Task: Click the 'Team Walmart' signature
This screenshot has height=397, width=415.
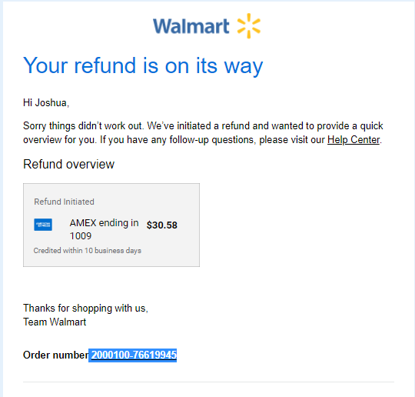Action: tap(55, 322)
